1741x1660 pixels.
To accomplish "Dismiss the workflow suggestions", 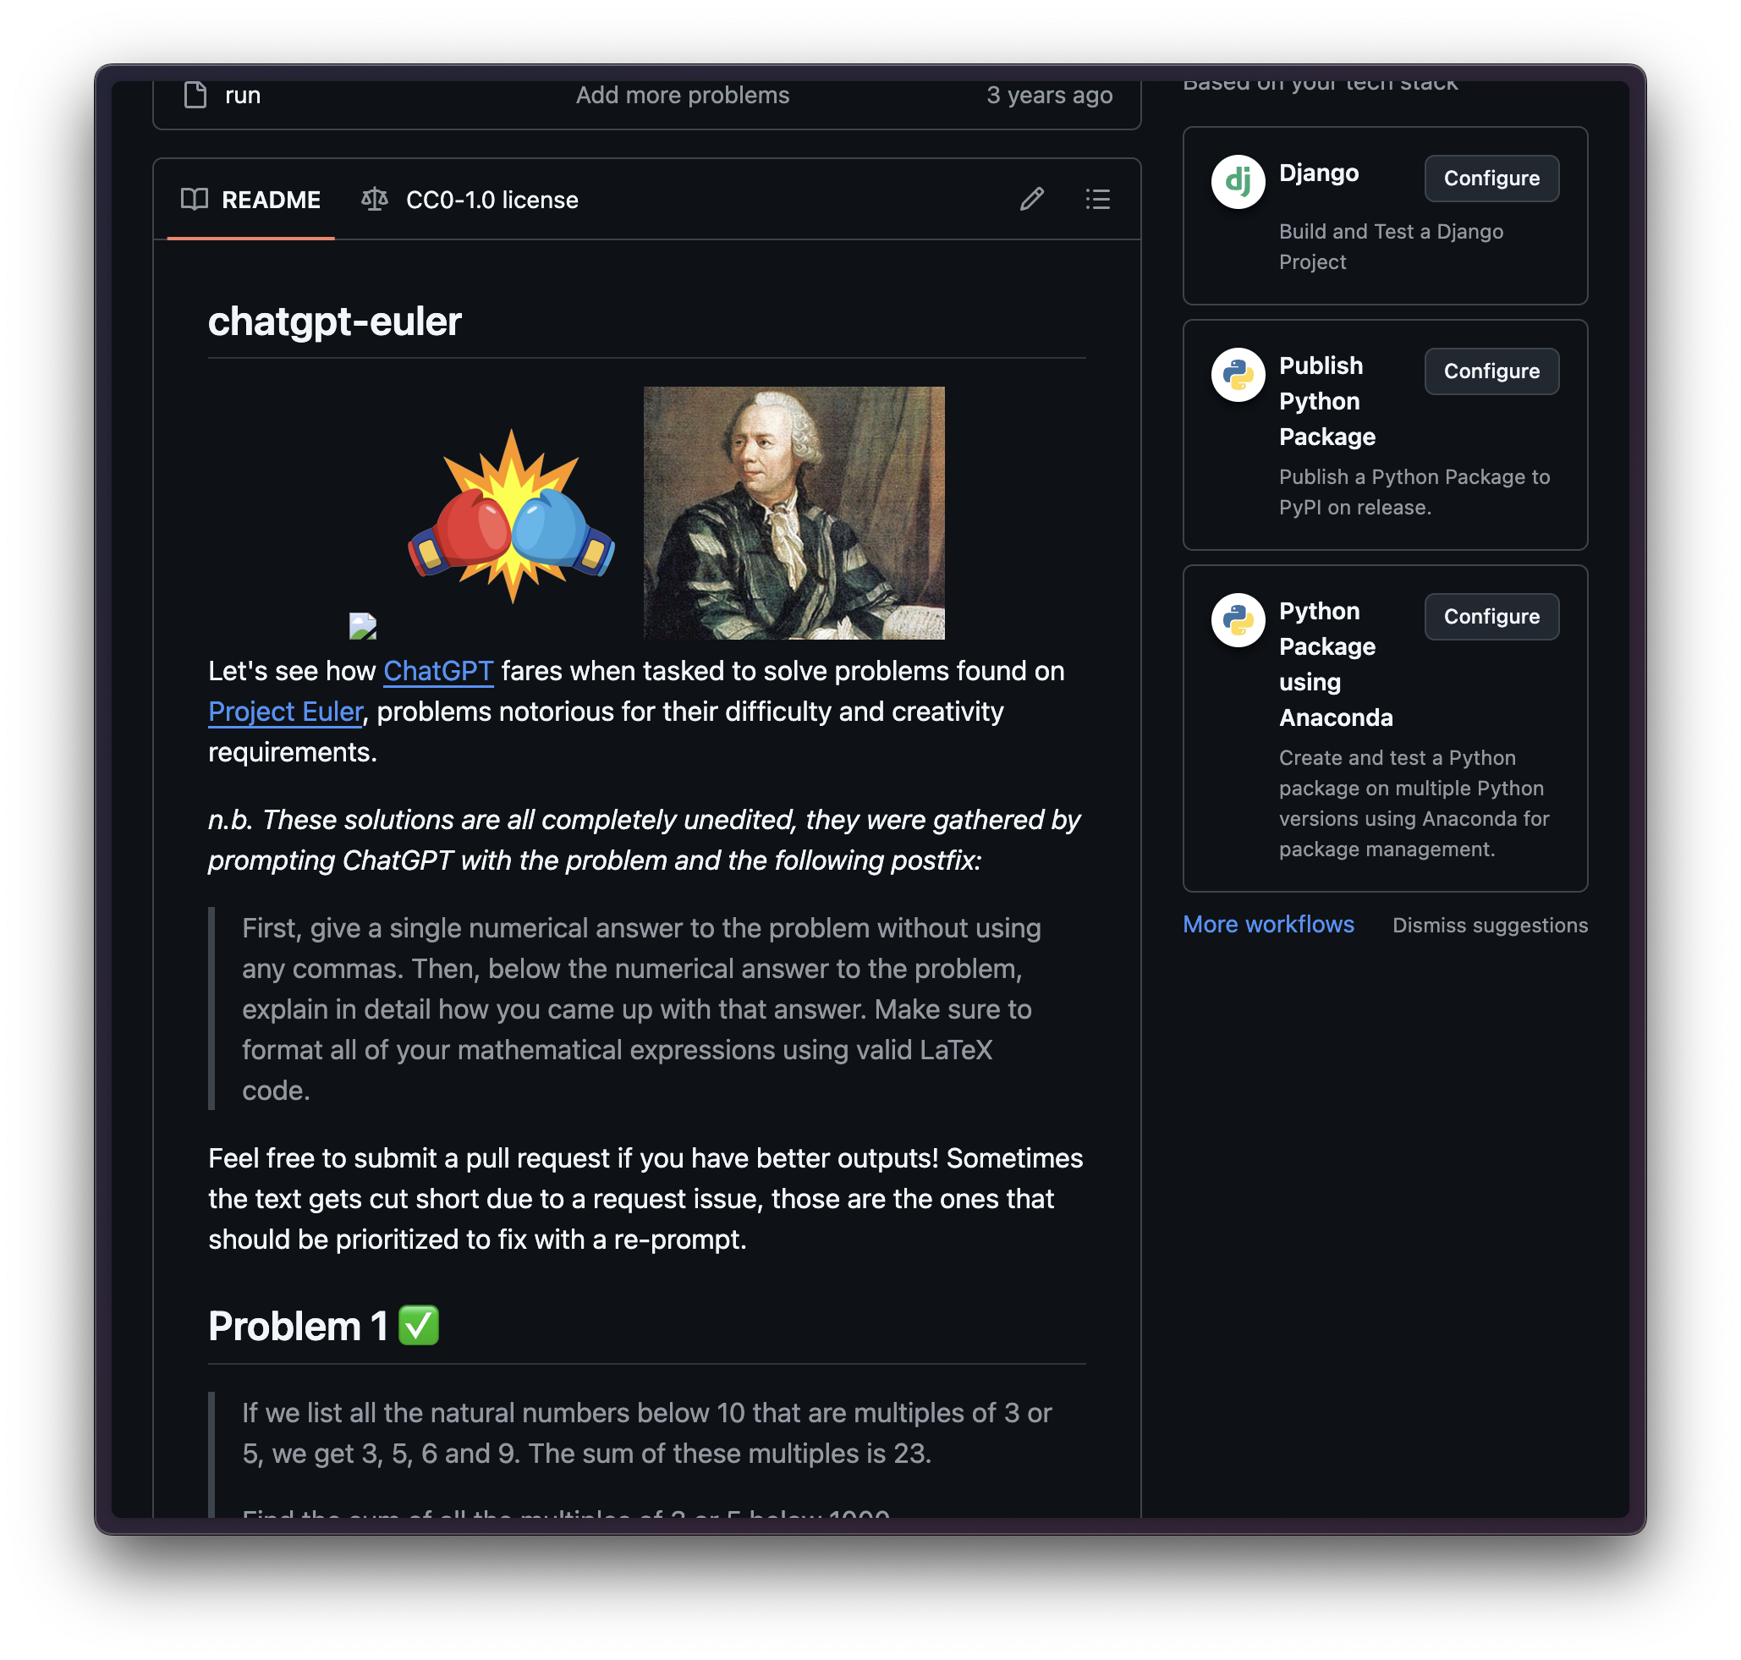I will (1490, 925).
